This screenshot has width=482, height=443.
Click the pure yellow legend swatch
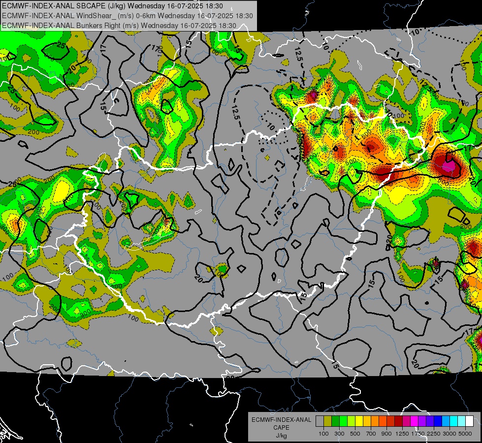click(x=359, y=421)
